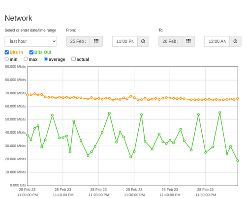This screenshot has width=246, height=198.
Task: Click the 20.000 Mbits axis label
Action: [x=15, y=159]
